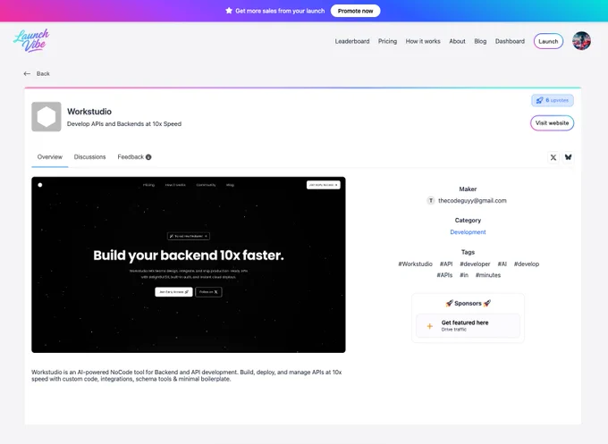Click the #develop tag
The width and height of the screenshot is (608, 444).
[x=526, y=264]
